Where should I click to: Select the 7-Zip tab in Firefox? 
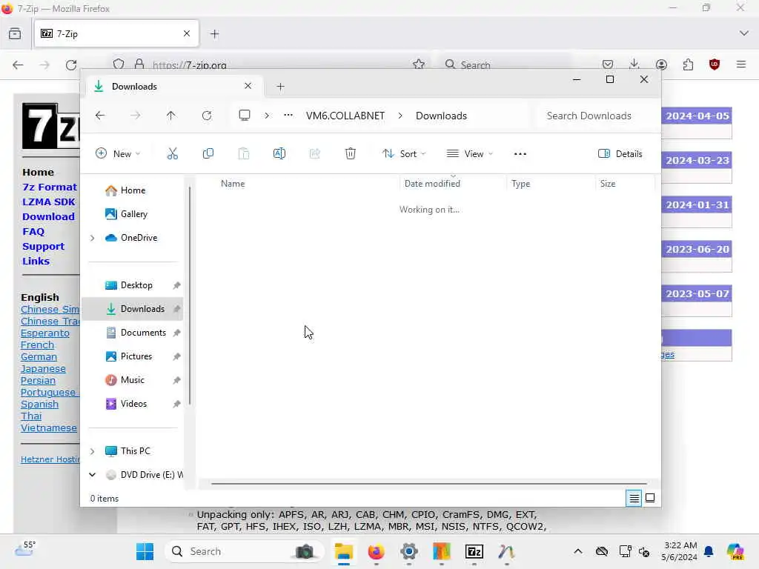click(116, 34)
